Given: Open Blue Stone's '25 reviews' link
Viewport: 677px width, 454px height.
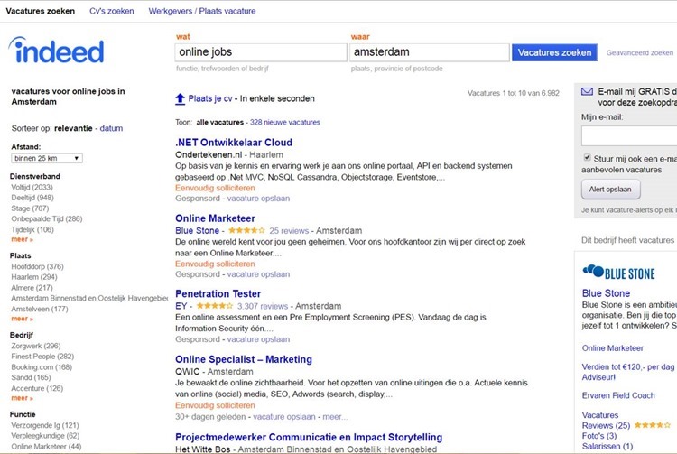Looking at the screenshot, I should tap(289, 231).
